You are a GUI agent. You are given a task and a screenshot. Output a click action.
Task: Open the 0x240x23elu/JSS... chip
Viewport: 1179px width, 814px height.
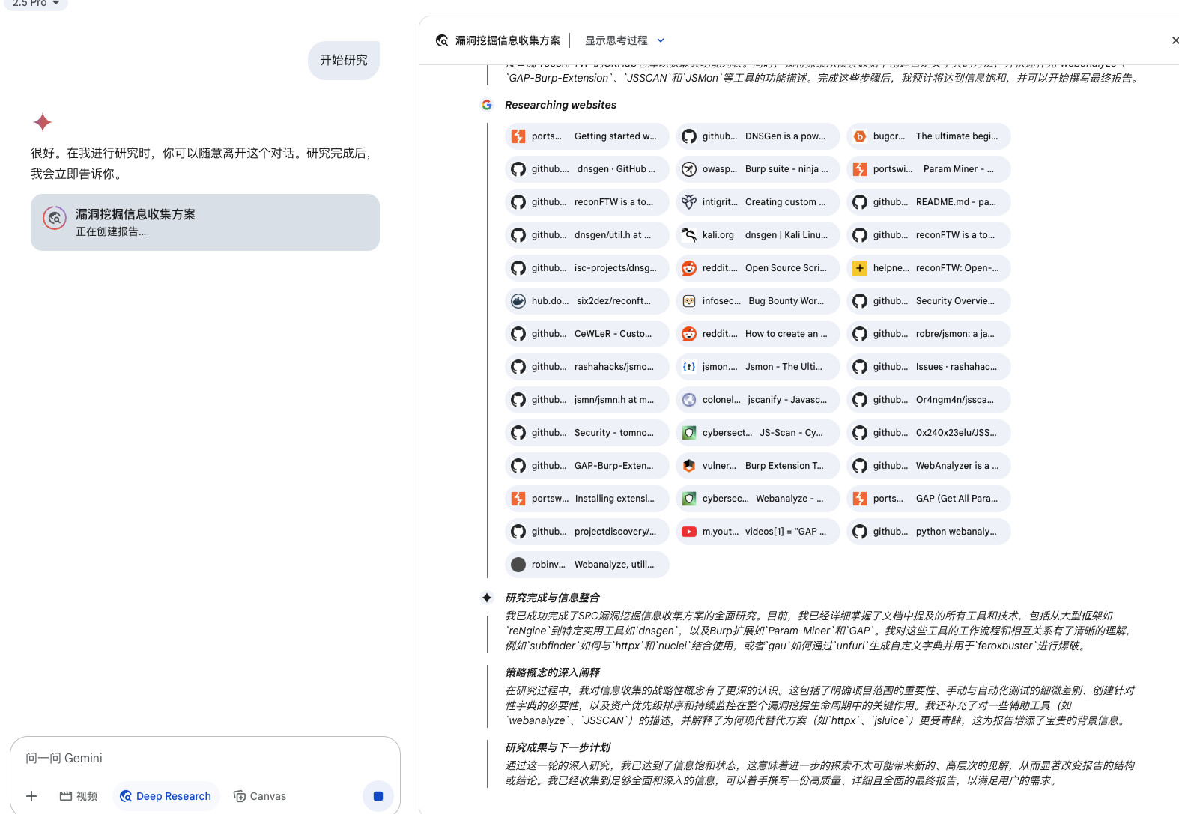928,433
